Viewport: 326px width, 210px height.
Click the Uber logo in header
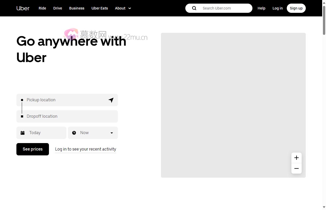(23, 8)
